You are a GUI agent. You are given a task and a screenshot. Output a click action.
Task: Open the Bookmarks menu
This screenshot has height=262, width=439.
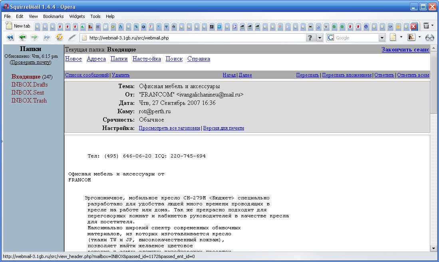click(x=54, y=16)
